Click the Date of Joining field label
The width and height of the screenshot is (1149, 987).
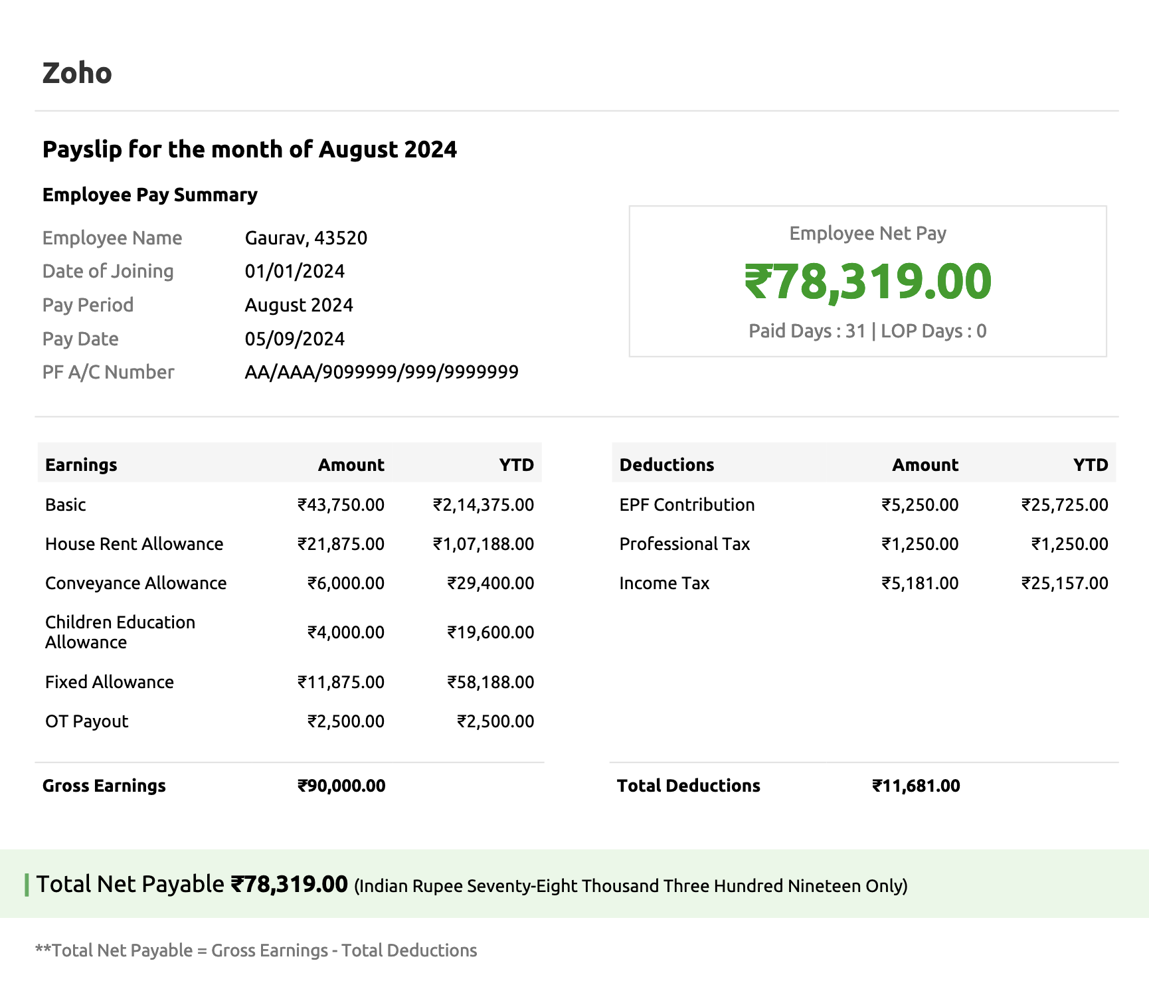click(108, 271)
